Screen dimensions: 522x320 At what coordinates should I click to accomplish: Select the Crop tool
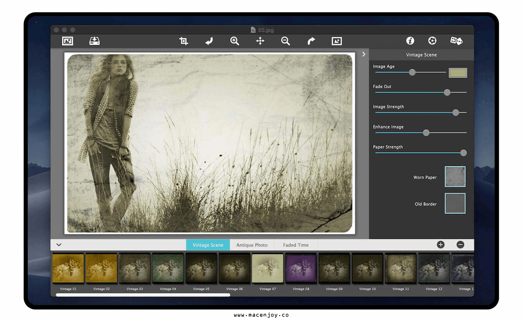tap(184, 41)
